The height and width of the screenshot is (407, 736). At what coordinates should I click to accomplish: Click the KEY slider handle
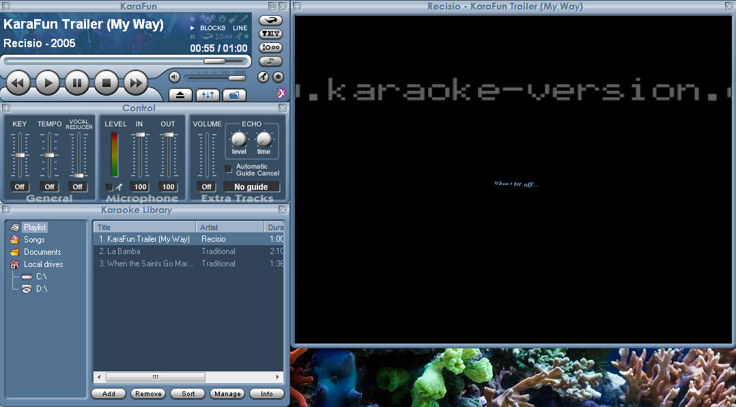pos(20,155)
